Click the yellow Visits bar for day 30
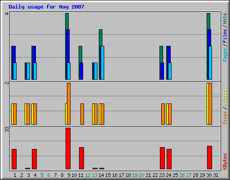Image resolution: width=230 pixels, height=180 pixels. tap(208, 103)
